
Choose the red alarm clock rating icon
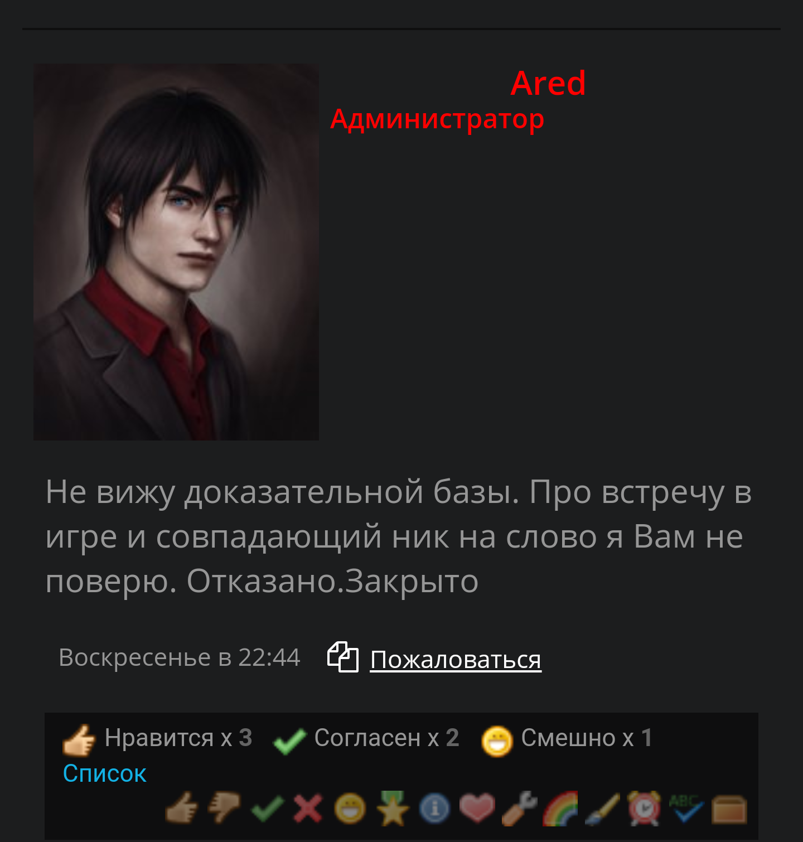tap(645, 808)
